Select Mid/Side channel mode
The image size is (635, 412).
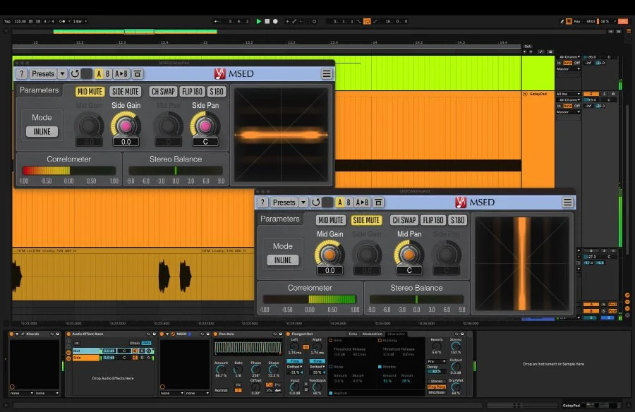point(437,392)
